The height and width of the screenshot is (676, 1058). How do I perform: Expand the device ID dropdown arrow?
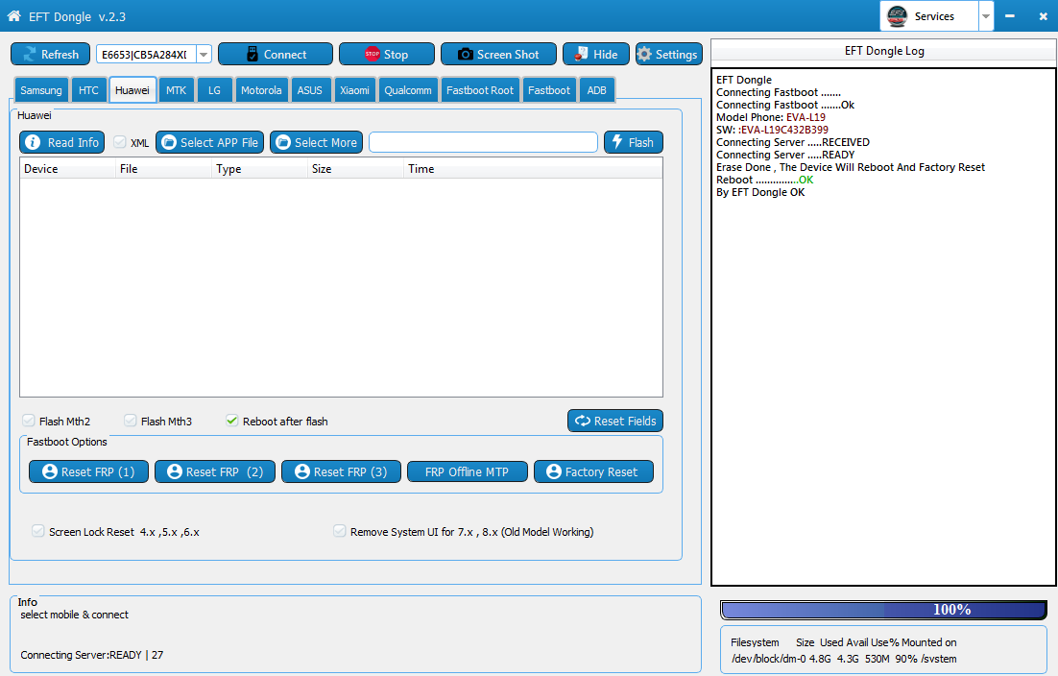[x=204, y=55]
